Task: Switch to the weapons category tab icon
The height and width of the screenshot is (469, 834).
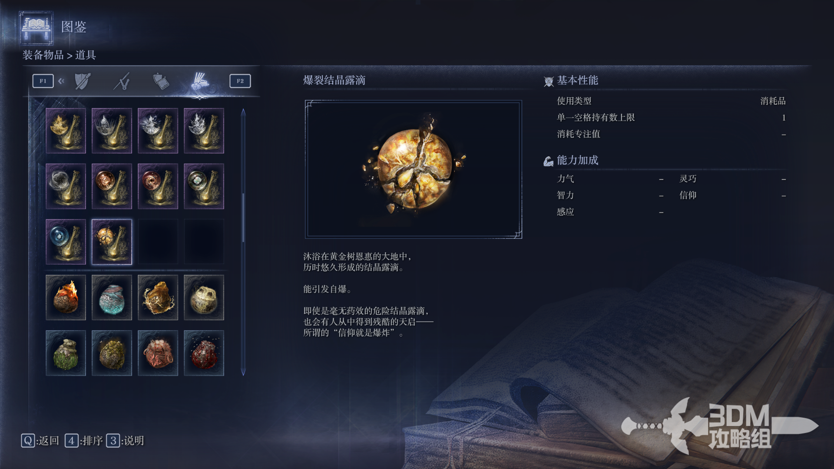Action: tap(122, 81)
